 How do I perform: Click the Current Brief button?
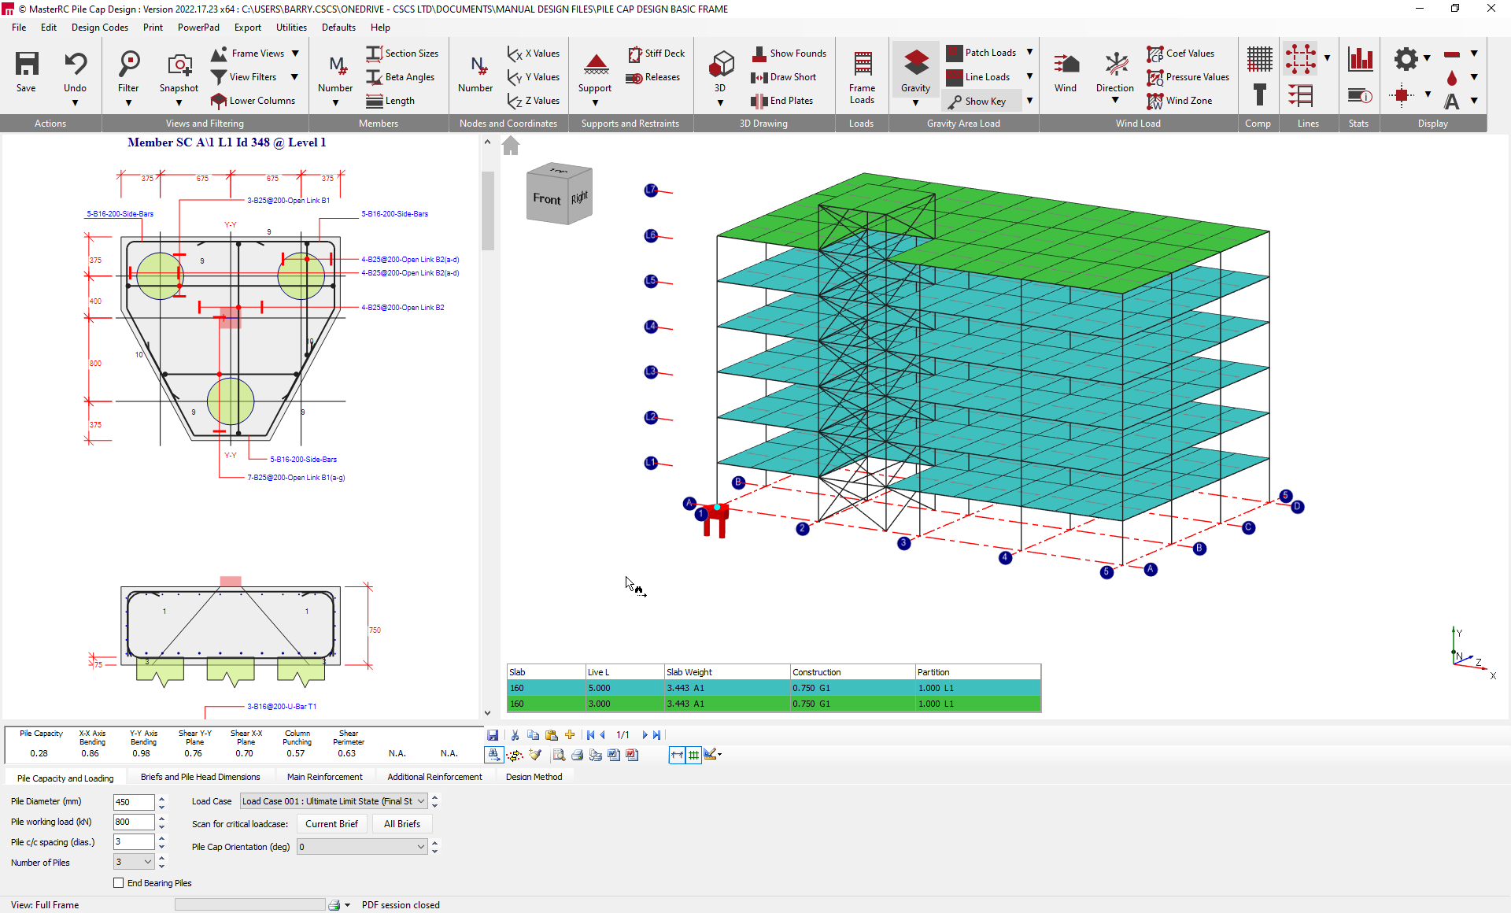(331, 824)
